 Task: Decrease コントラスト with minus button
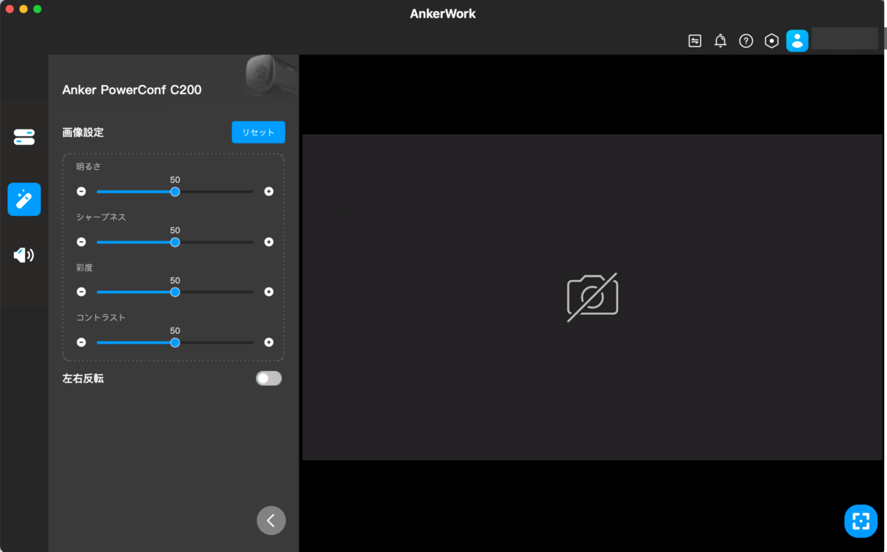pos(81,342)
